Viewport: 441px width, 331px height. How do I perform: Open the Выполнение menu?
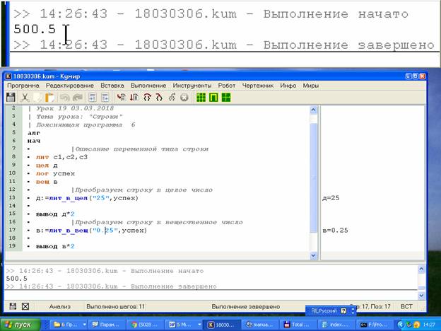tap(148, 86)
